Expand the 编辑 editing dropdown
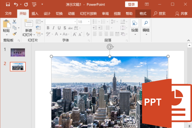 pyautogui.click(x=146, y=31)
